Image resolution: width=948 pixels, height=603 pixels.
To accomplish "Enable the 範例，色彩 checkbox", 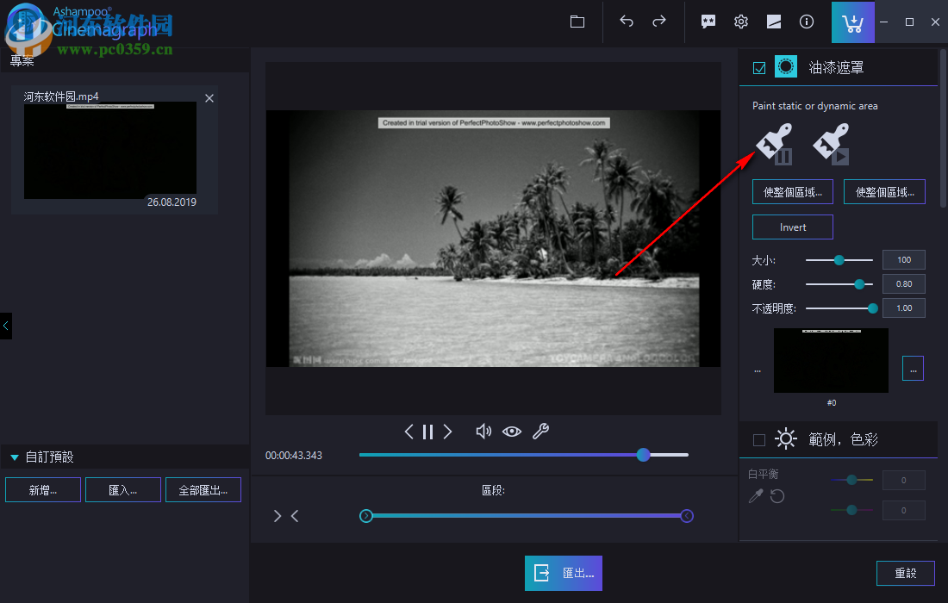I will click(759, 440).
